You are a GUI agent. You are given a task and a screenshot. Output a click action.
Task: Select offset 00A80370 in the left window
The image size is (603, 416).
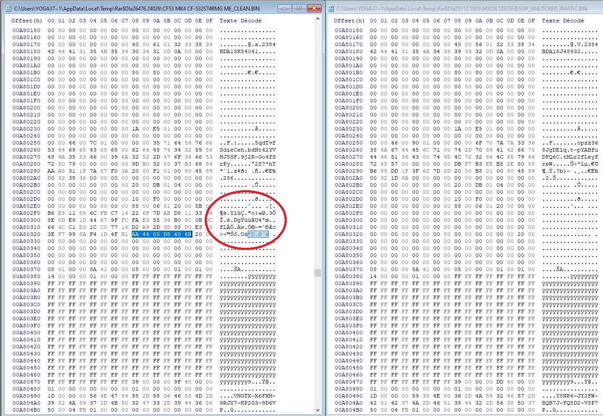click(x=26, y=269)
